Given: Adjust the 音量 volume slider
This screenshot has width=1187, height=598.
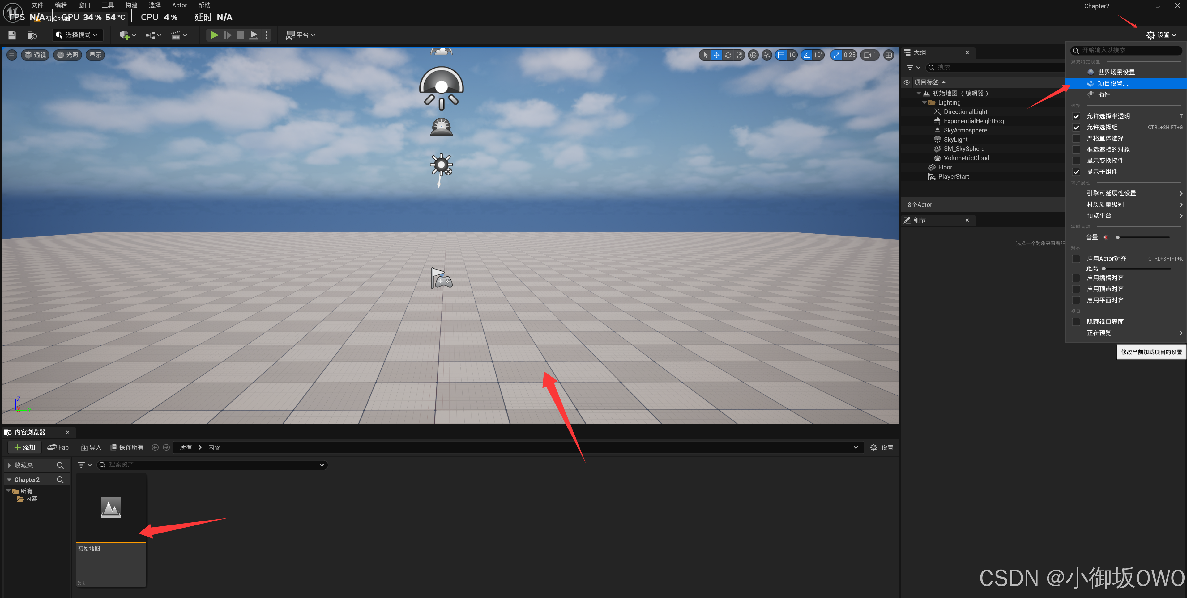Looking at the screenshot, I should point(1142,237).
